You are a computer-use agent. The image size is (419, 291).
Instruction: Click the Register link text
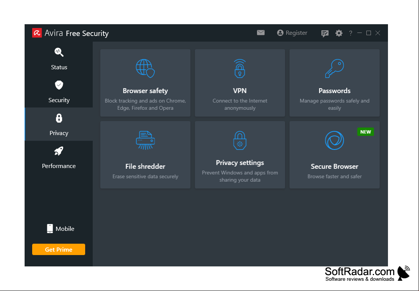coord(296,33)
